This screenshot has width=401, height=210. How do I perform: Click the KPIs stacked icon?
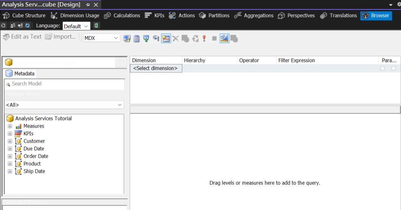coord(18,133)
